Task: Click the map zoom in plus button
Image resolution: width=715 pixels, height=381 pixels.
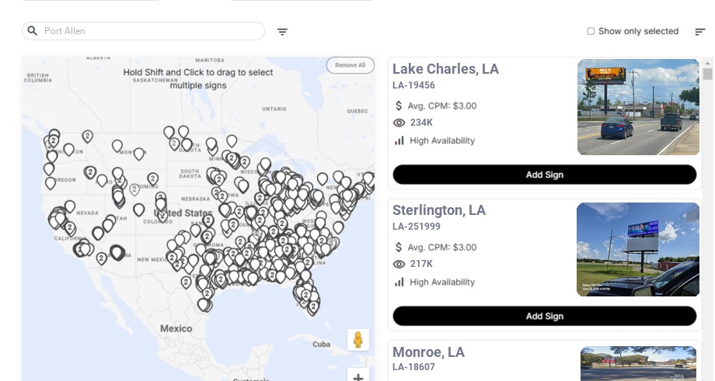Action: point(358,377)
